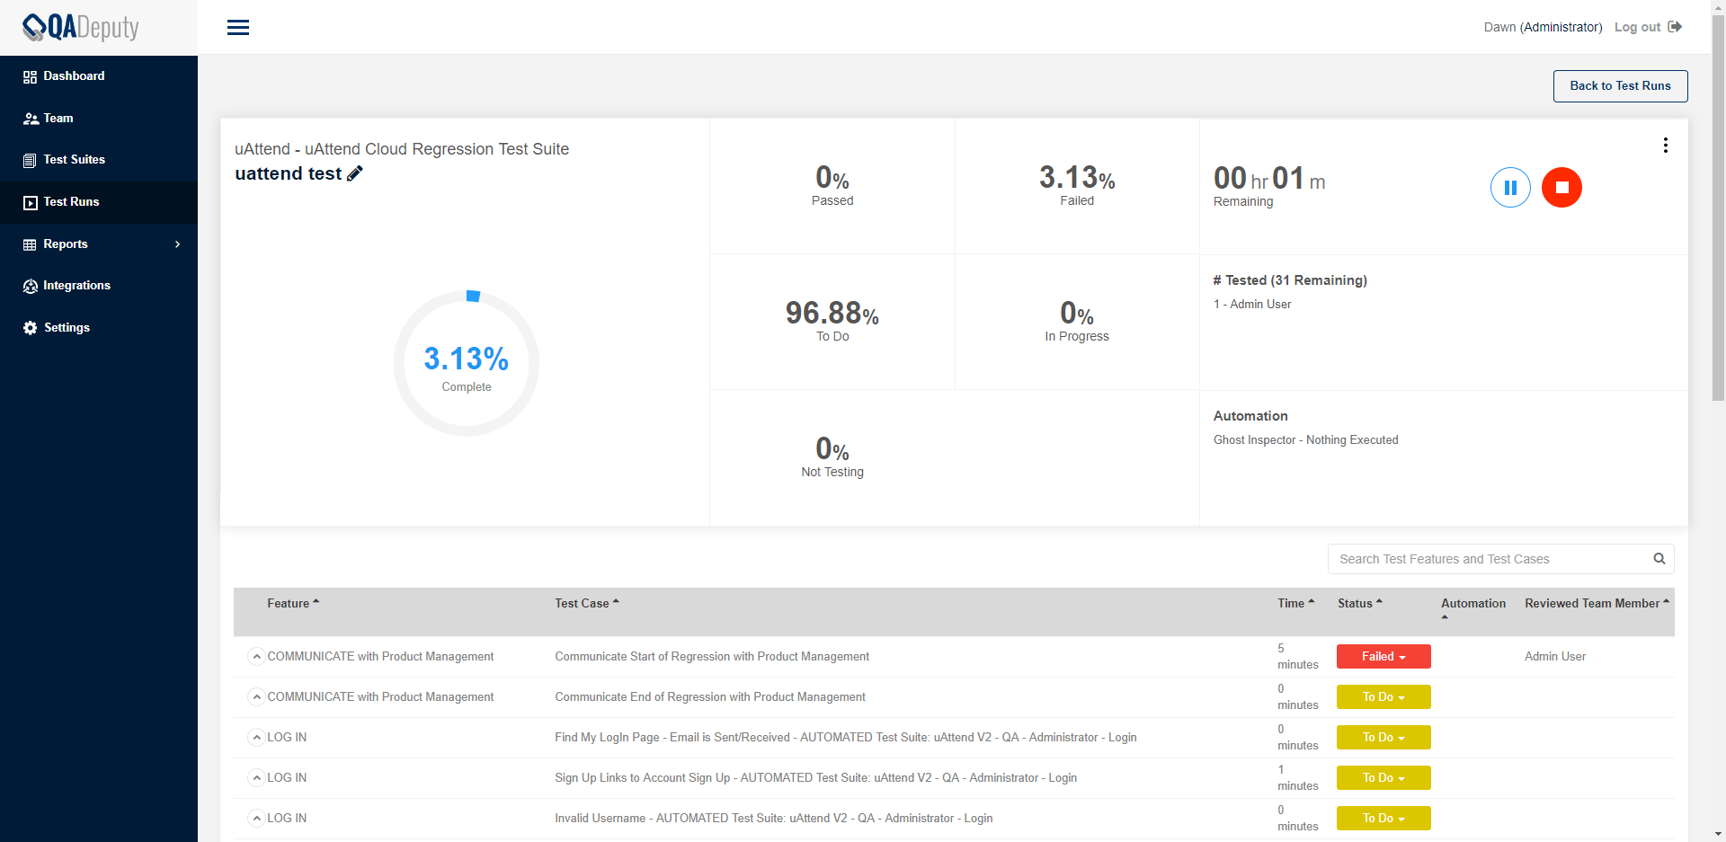1726x842 pixels.
Task: Click the Integrations icon in sidebar
Action: pos(31,286)
